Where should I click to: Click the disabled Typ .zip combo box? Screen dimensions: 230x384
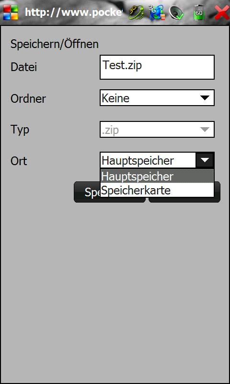157,129
